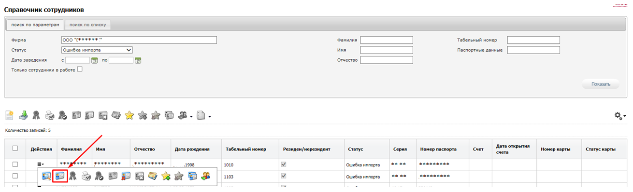Open the gear settings dropdown above table
The image size is (633, 192).
(620, 115)
